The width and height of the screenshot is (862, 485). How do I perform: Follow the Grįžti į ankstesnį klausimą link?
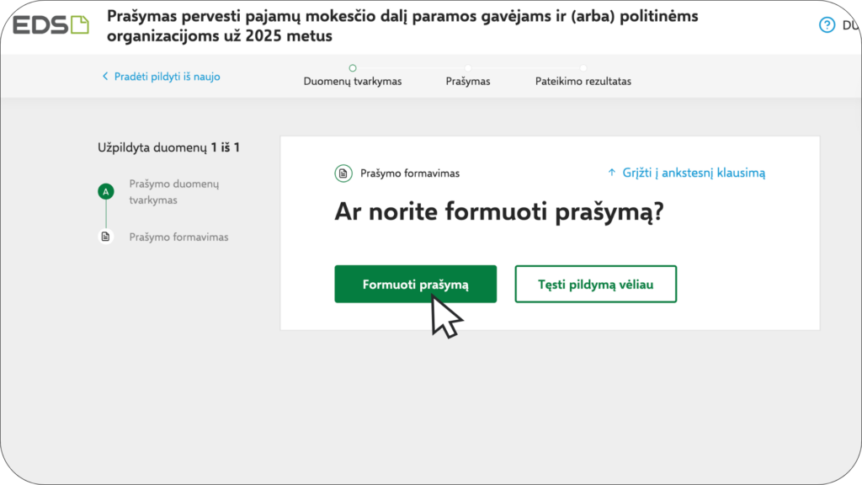694,173
